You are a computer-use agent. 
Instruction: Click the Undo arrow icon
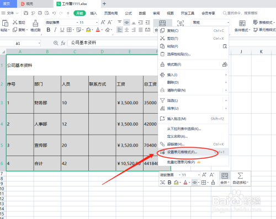[x=54, y=13]
